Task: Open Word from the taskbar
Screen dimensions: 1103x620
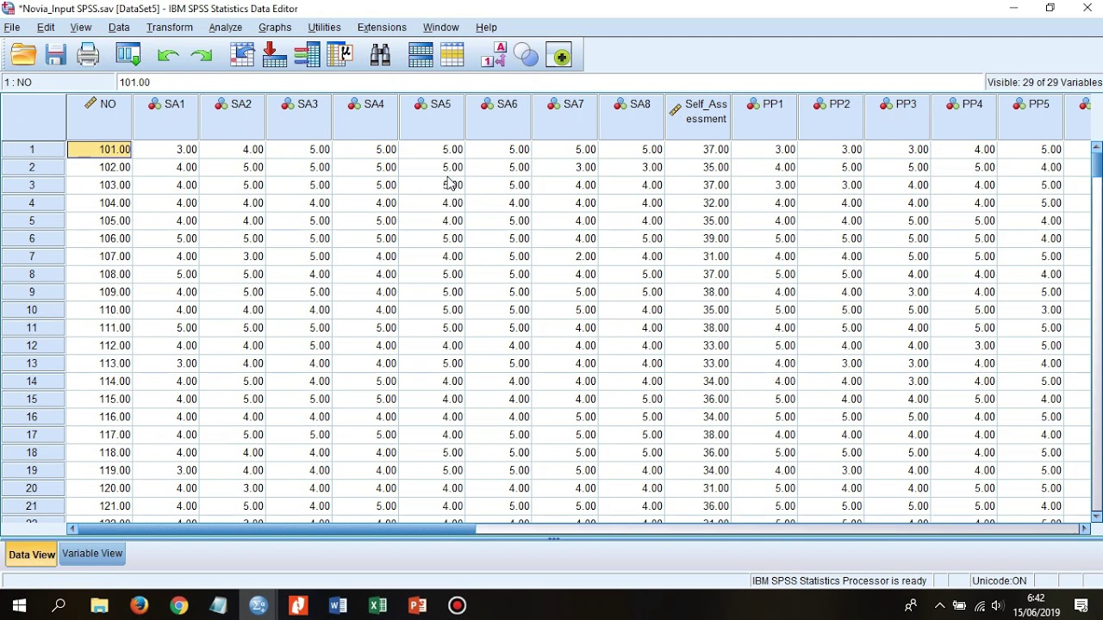Action: pyautogui.click(x=338, y=605)
